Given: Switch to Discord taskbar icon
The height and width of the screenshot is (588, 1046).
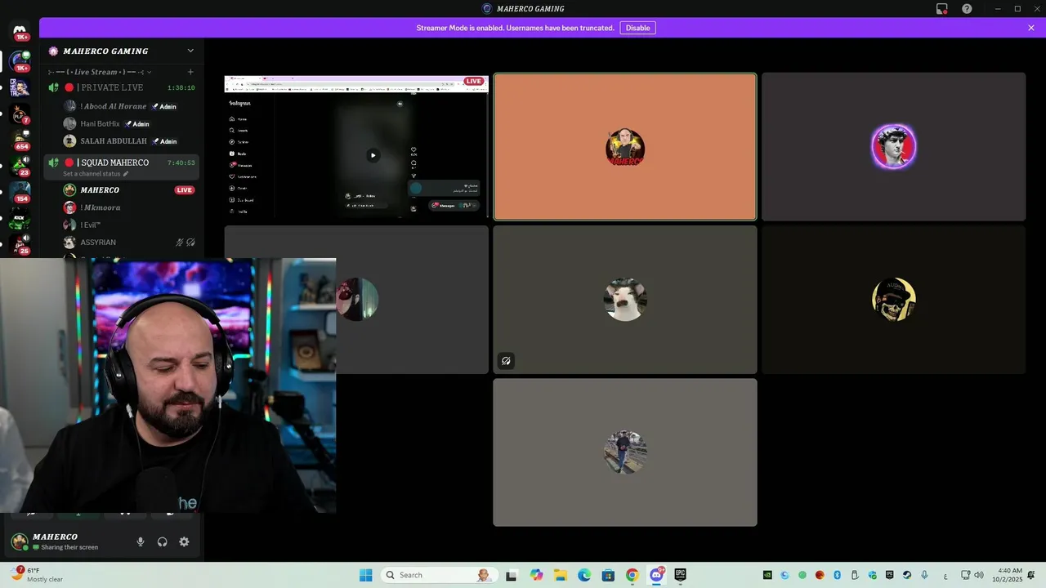Looking at the screenshot, I should (x=656, y=575).
